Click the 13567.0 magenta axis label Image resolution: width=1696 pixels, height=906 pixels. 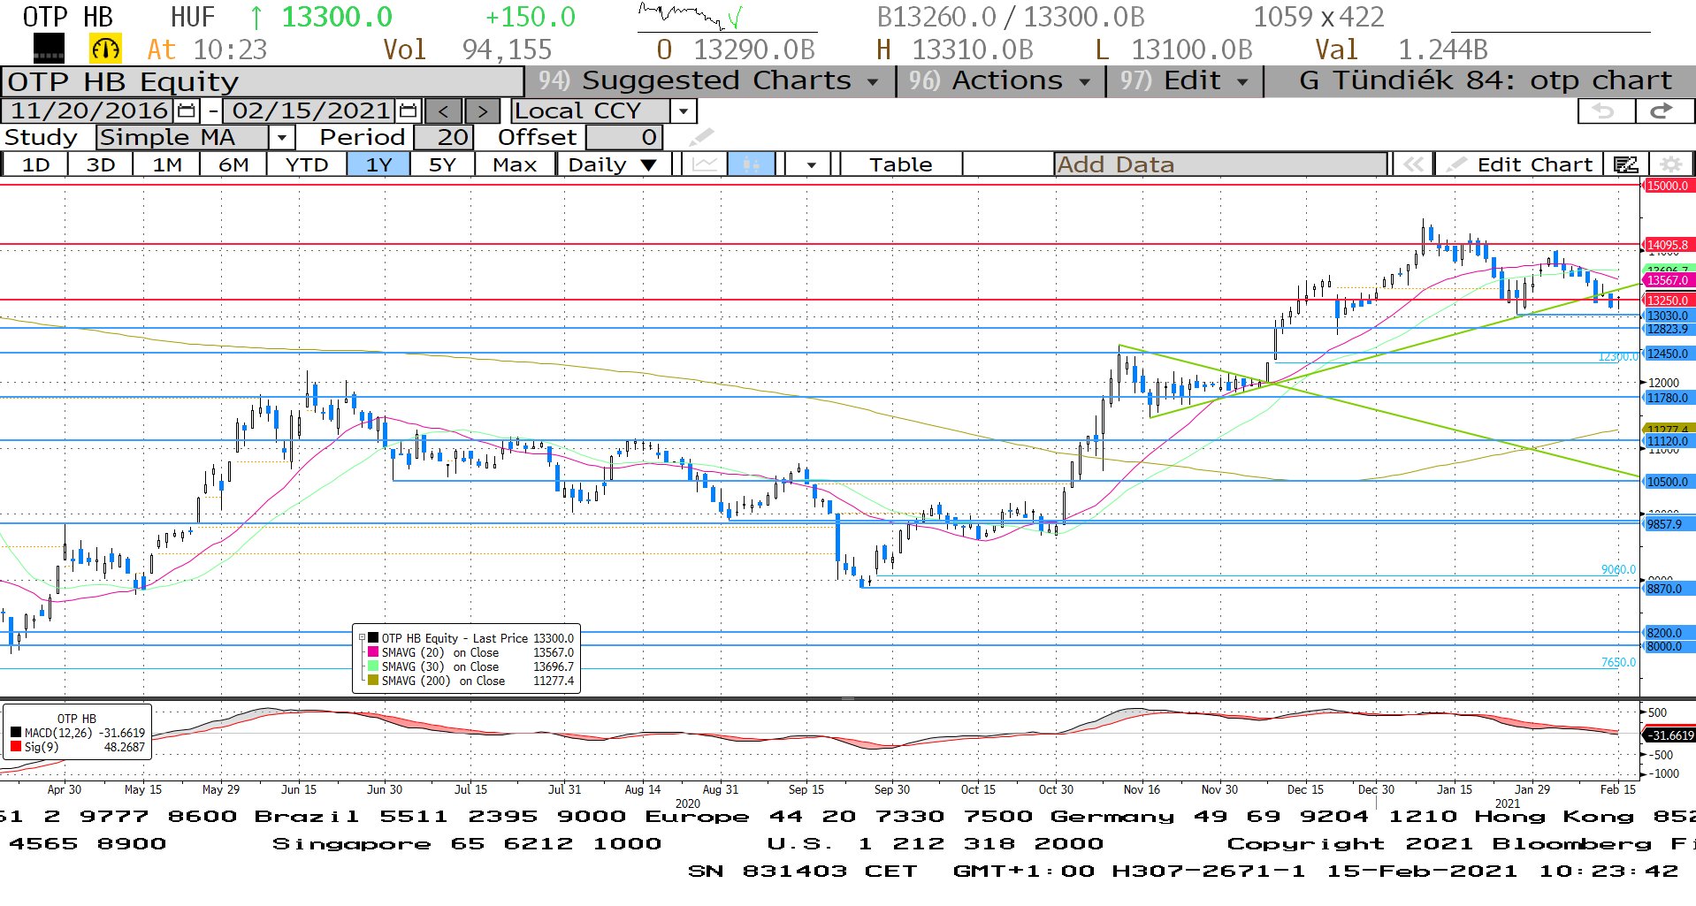point(1668,280)
